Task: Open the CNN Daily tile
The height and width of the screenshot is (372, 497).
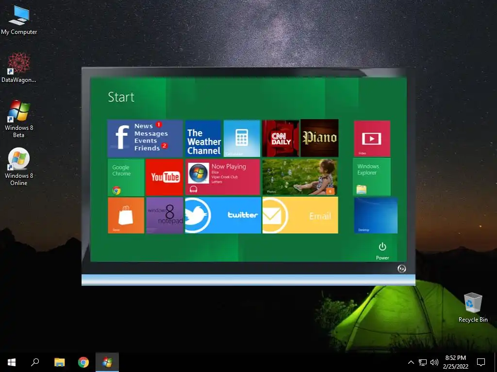Action: point(281,138)
